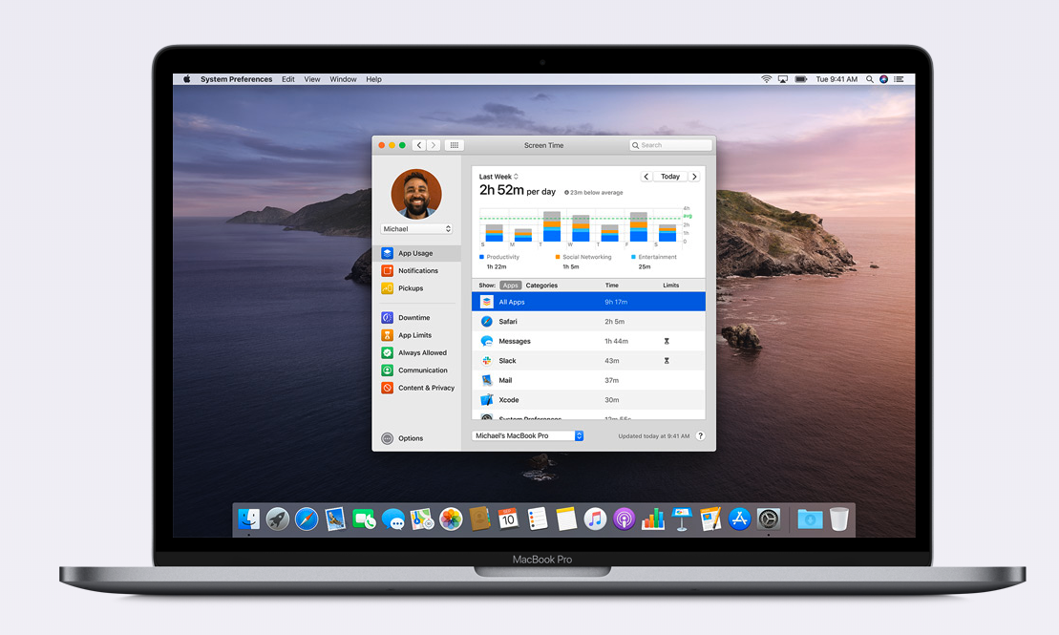
Task: Open Maps from the Dock
Action: point(422,519)
